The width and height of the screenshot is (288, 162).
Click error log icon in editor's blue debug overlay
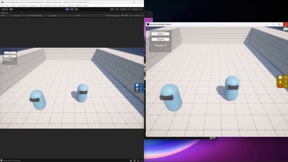137,91
